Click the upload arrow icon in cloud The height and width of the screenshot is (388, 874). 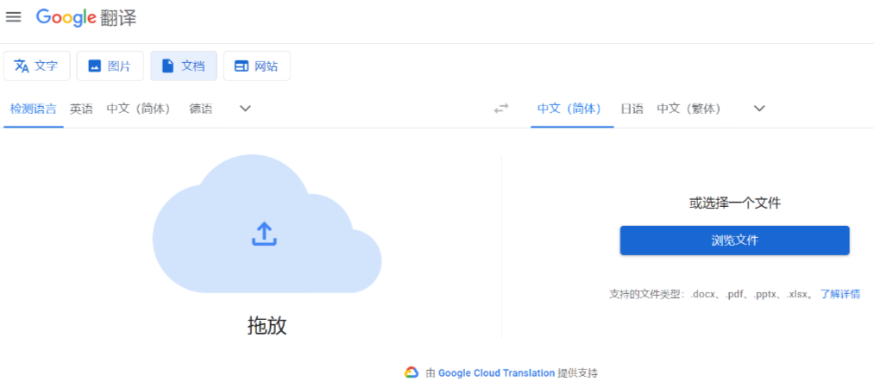point(264,235)
